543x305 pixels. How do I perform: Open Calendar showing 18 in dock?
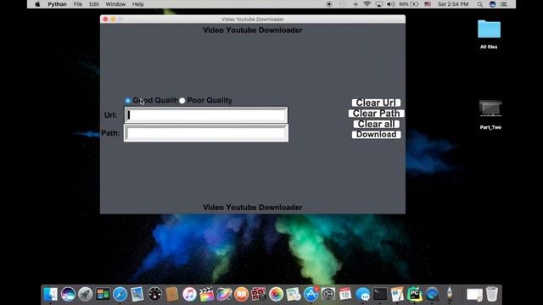click(345, 294)
